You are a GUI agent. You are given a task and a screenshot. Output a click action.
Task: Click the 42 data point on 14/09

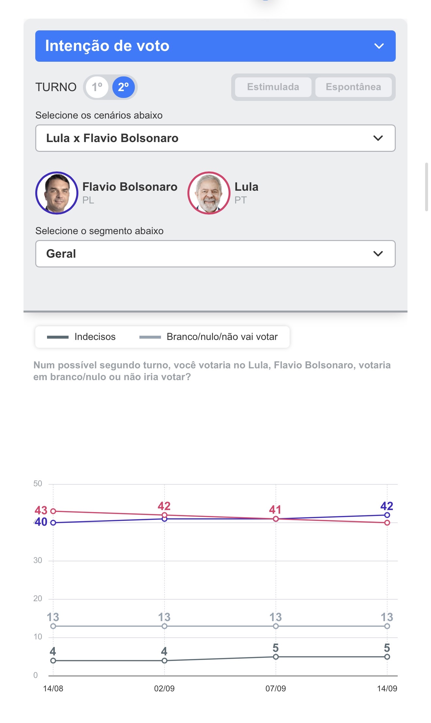(387, 515)
